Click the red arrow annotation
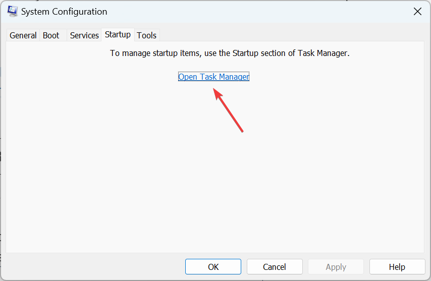 228,110
